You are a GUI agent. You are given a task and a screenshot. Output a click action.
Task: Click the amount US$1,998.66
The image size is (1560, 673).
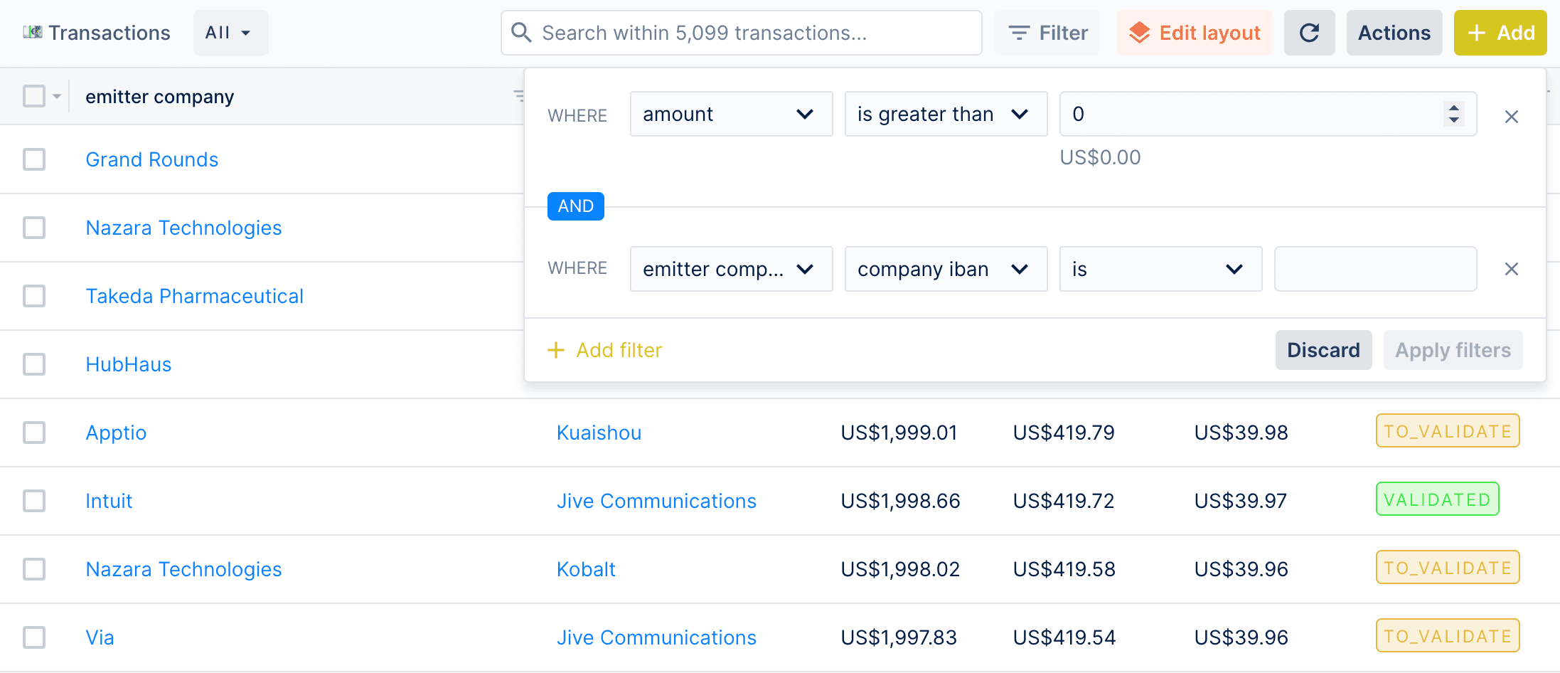click(900, 501)
